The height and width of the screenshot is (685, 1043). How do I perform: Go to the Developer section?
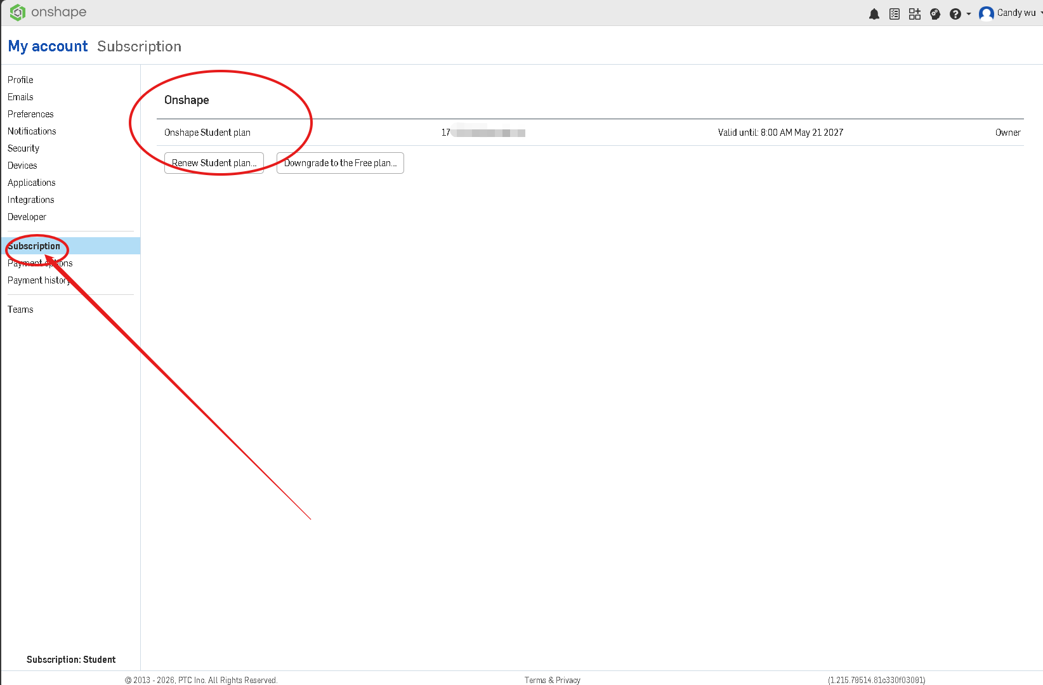click(27, 217)
